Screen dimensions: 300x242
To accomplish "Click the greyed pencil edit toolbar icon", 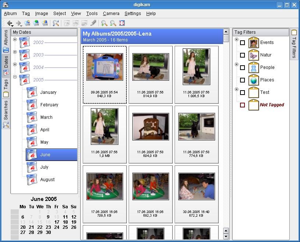I will 93,23.
